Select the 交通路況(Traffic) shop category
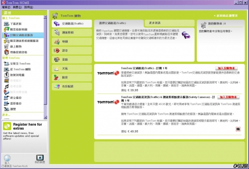This screenshot has height=169, width=249. [72, 23]
